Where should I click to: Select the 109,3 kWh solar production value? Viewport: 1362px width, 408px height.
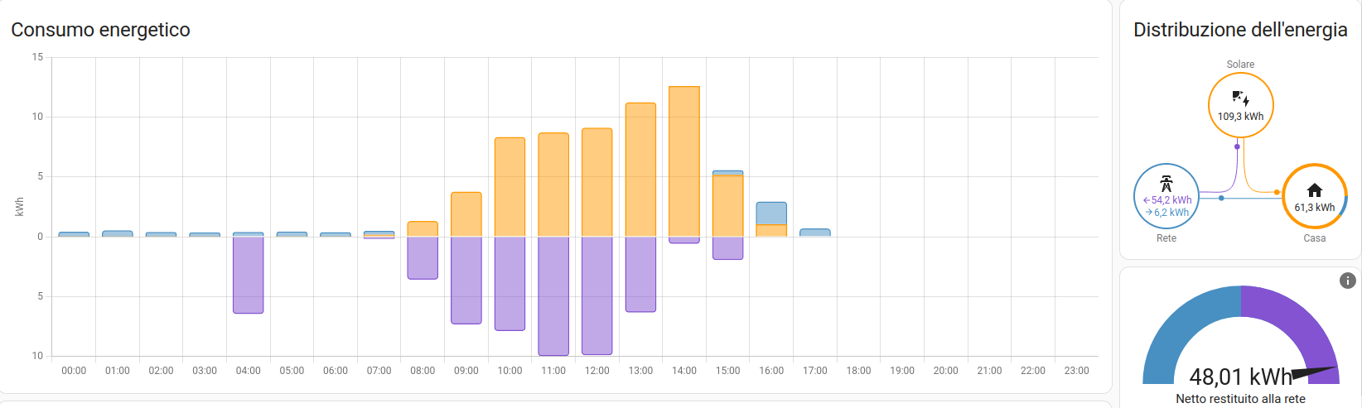click(x=1240, y=117)
